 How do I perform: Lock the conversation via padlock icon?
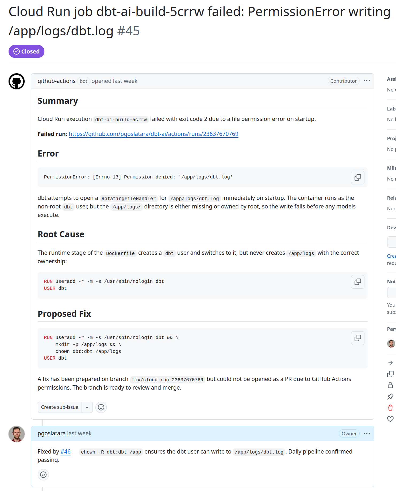pyautogui.click(x=390, y=385)
